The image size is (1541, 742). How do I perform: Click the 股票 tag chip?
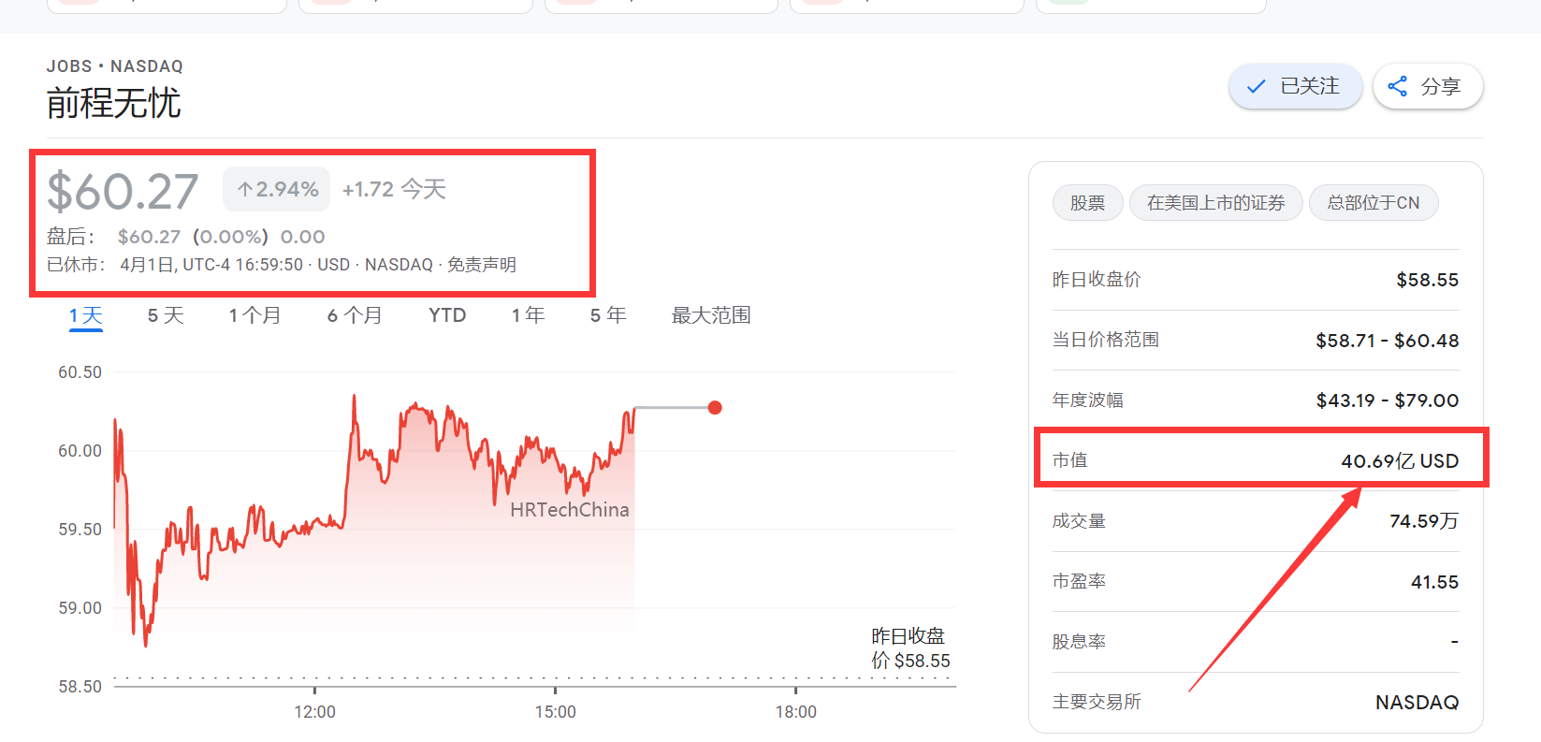(x=1087, y=203)
